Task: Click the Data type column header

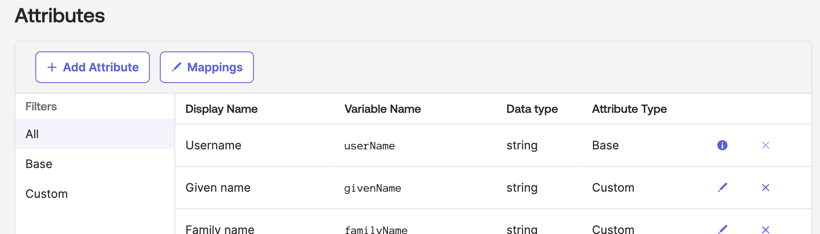Action: point(532,109)
